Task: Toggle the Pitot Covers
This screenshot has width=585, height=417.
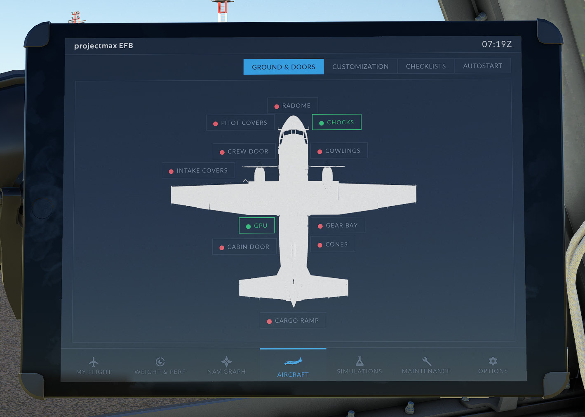Action: [x=240, y=123]
